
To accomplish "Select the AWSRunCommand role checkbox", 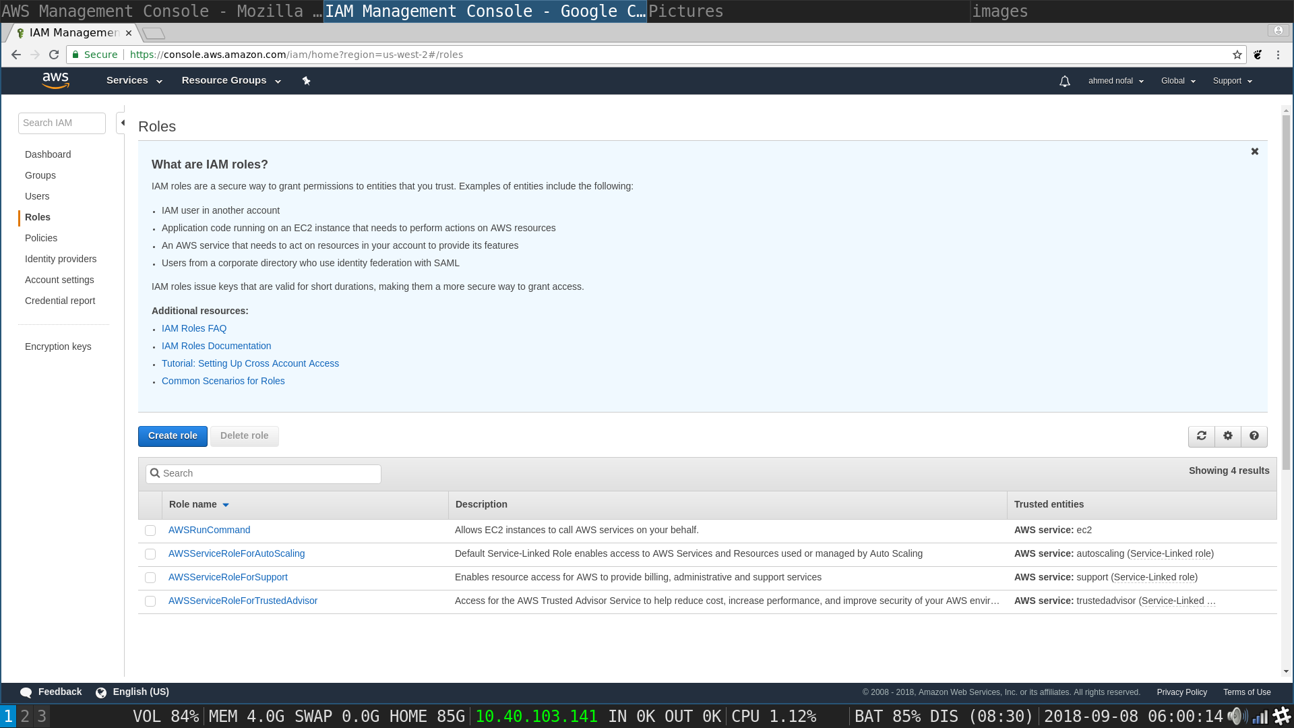I will click(150, 530).
